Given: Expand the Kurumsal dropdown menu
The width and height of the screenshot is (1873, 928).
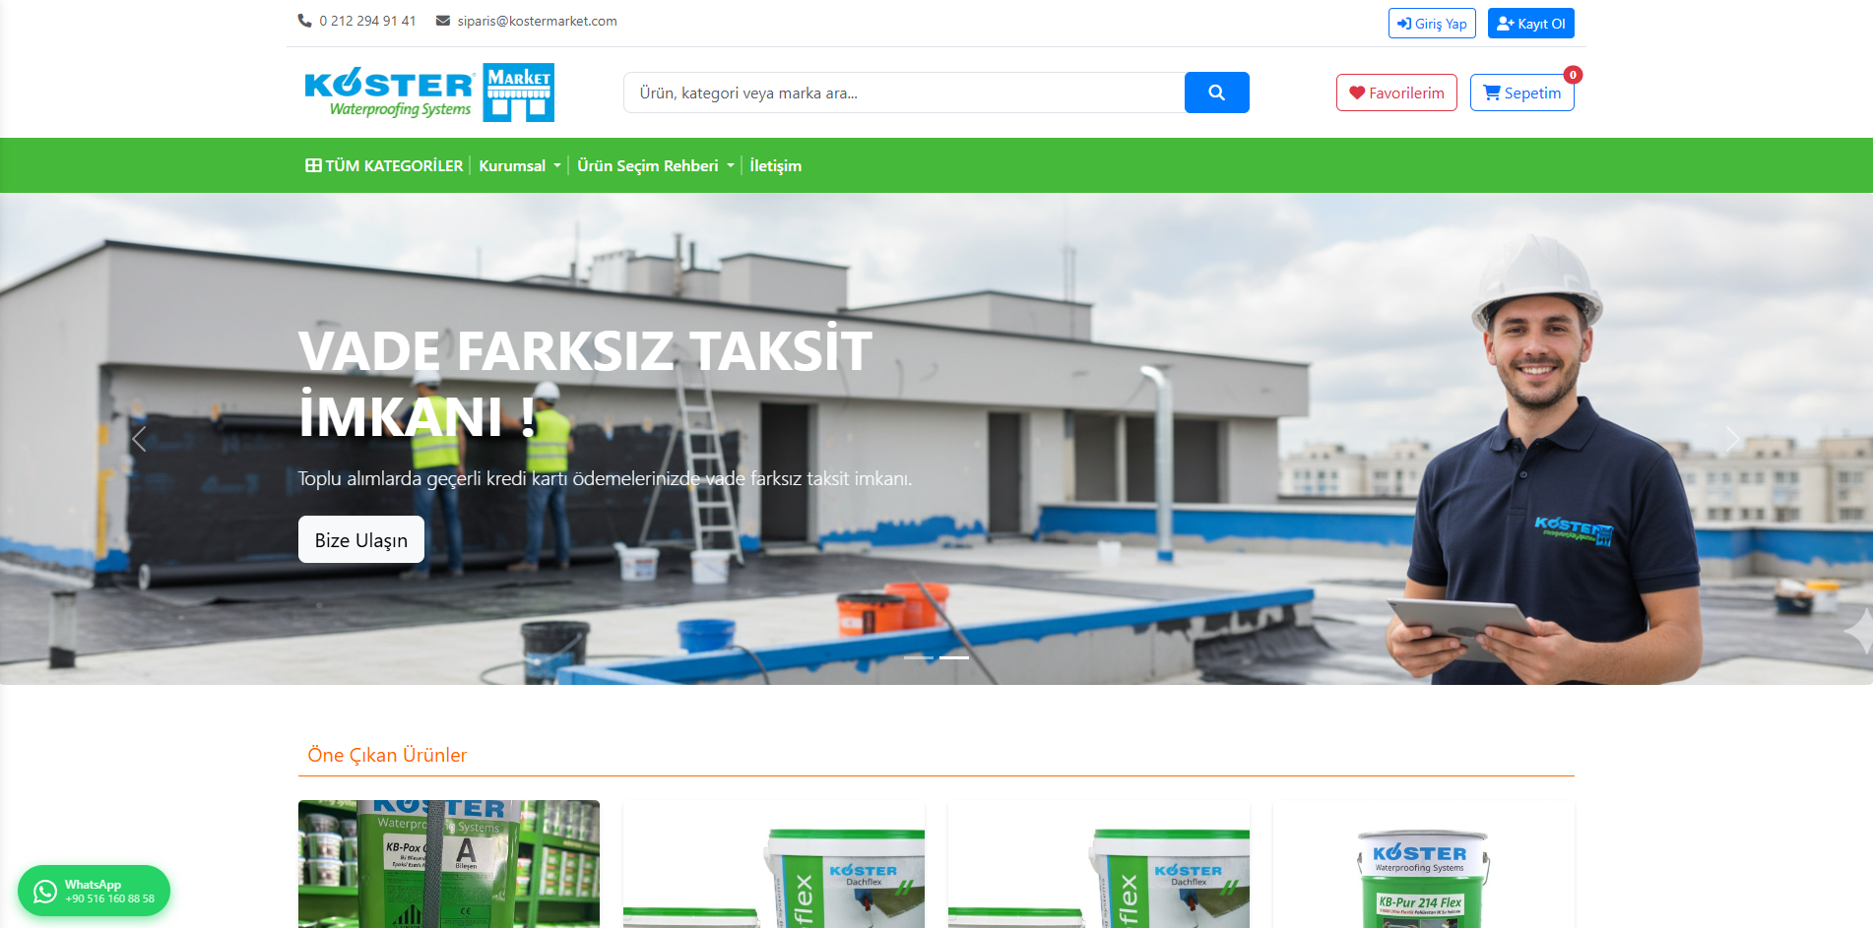Looking at the screenshot, I should point(519,165).
